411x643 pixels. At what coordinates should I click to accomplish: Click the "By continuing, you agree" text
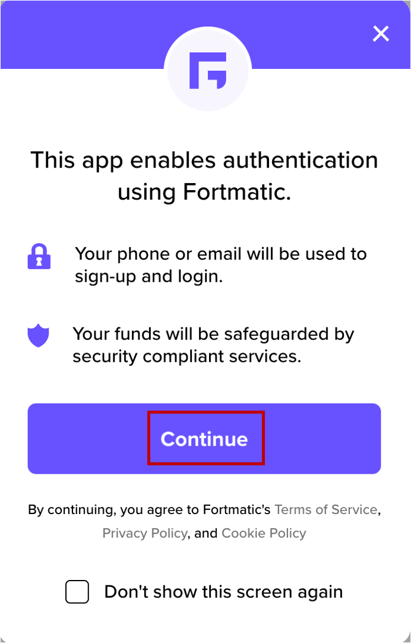click(x=148, y=509)
